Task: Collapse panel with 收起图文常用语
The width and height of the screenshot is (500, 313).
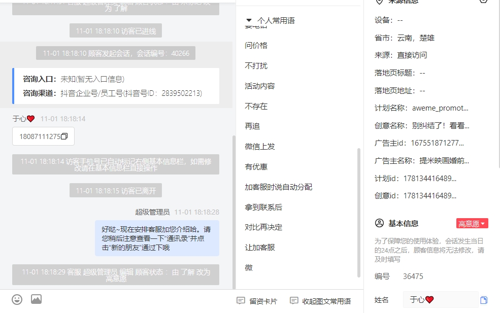Action: 320,301
